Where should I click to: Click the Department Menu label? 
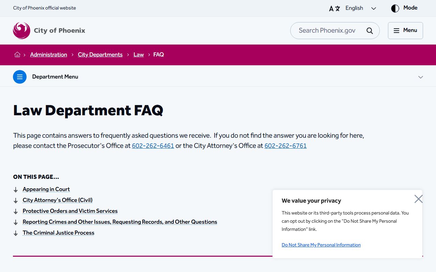pyautogui.click(x=55, y=77)
